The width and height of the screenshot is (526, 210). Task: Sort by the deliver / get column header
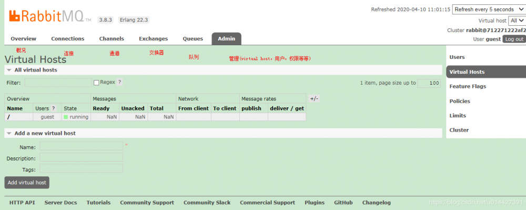click(287, 108)
